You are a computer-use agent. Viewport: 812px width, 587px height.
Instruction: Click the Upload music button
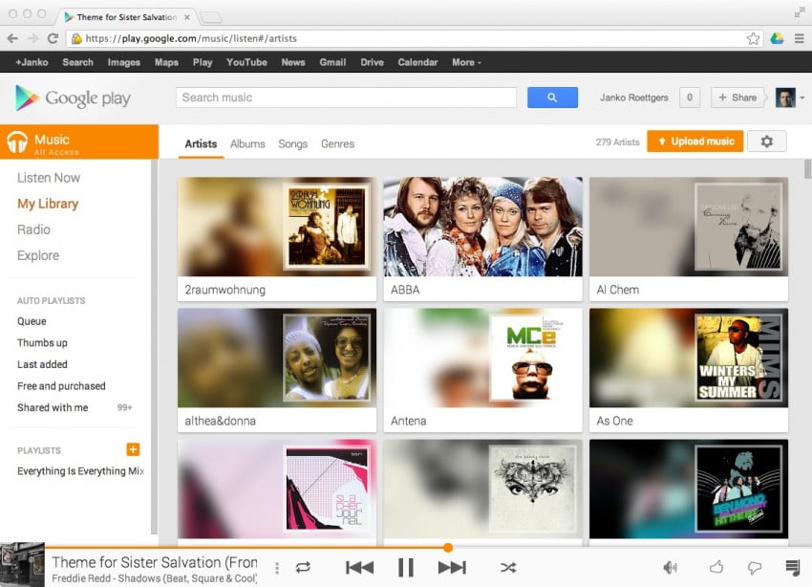coord(694,141)
